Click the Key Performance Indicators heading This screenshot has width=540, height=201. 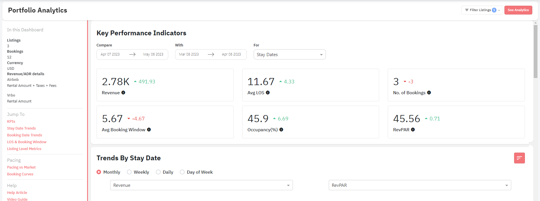(x=141, y=33)
